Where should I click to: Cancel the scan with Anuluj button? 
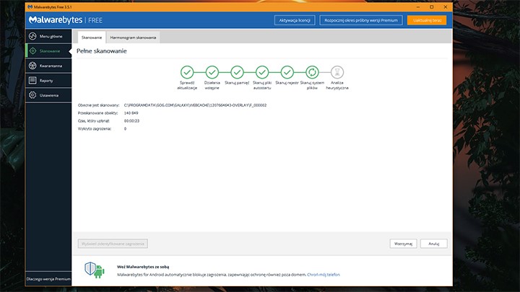(434, 244)
